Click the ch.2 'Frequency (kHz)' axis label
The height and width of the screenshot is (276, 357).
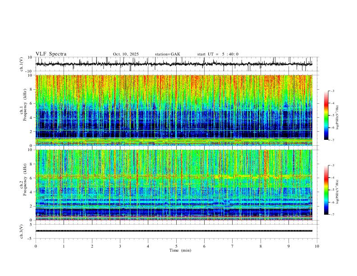(x=25, y=179)
